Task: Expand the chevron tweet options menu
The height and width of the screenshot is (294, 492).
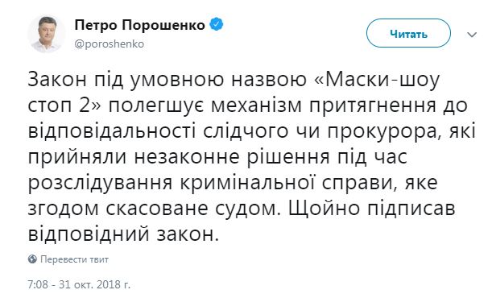Action: click(472, 34)
